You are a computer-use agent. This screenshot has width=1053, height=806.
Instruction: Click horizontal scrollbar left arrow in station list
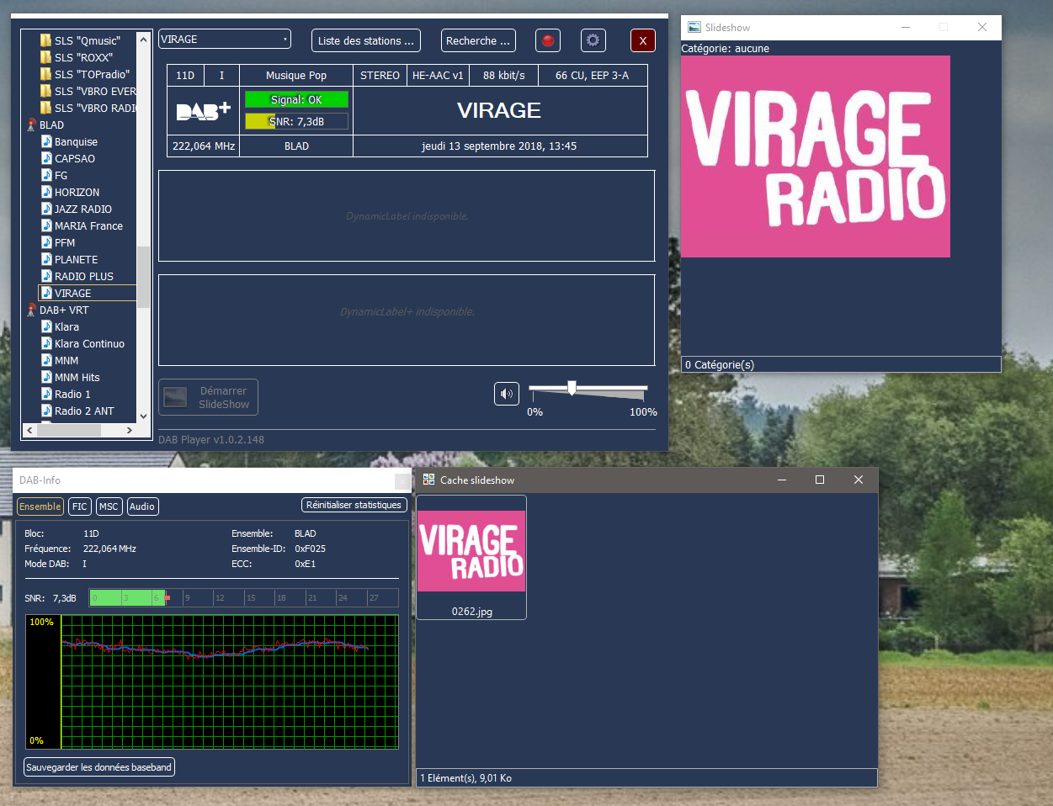[x=30, y=430]
